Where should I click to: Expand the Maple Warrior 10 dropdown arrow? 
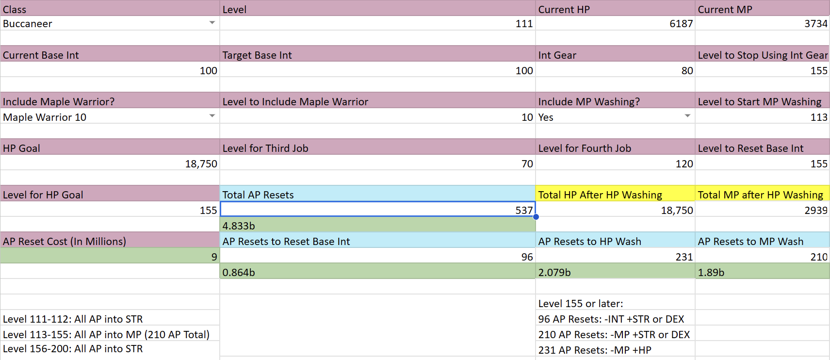212,116
